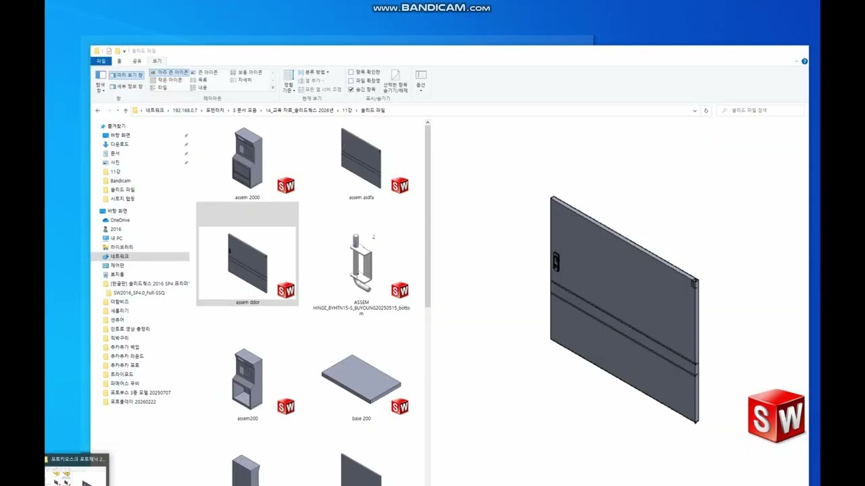Select the assem asdfa assembly file
Image resolution: width=865 pixels, height=486 pixels.
361,159
